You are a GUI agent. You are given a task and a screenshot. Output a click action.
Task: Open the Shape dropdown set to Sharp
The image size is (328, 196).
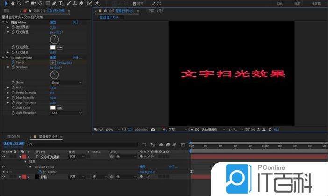point(66,82)
